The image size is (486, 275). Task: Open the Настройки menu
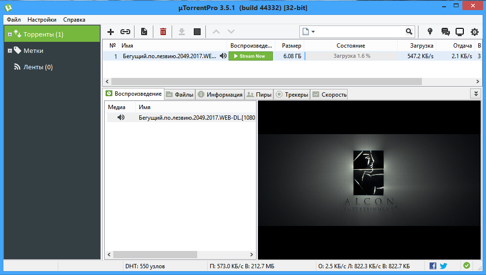pyautogui.click(x=42, y=19)
